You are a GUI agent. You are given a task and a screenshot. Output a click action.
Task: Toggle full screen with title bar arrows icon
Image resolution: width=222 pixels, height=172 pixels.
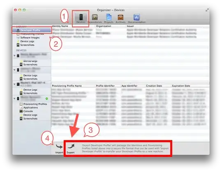point(207,10)
